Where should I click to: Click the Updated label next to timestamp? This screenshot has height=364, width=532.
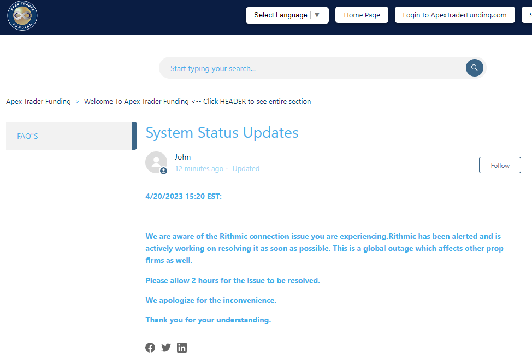pos(246,169)
